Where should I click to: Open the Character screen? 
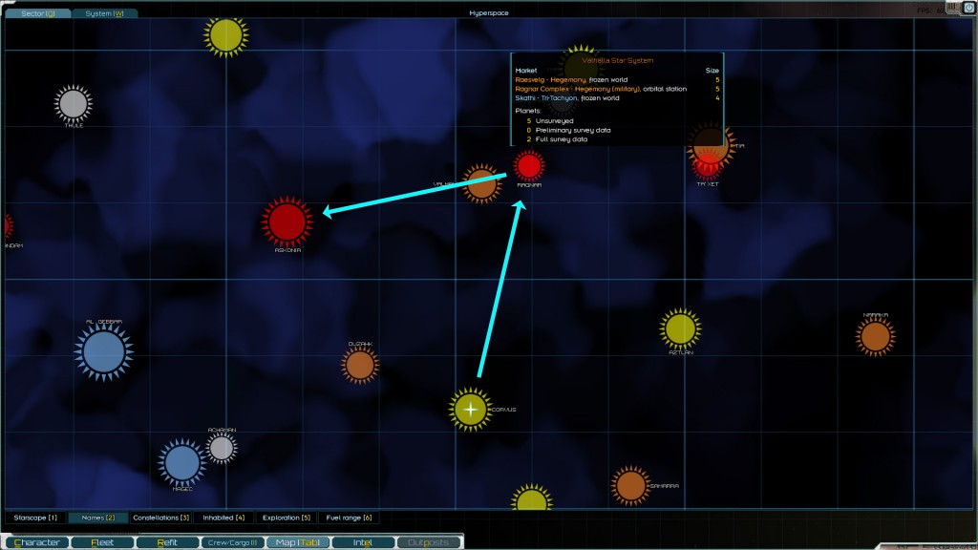coord(37,542)
